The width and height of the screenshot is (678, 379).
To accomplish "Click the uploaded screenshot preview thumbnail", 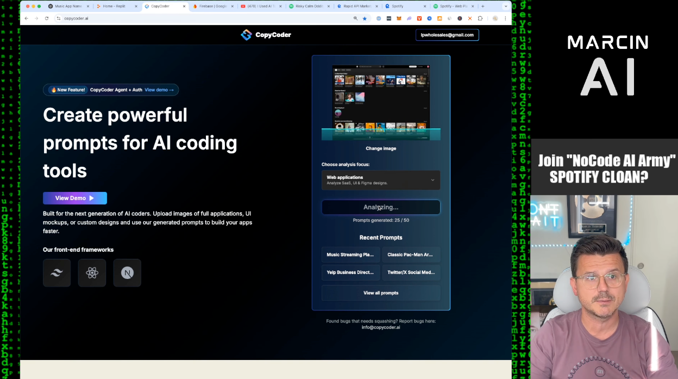I will pyautogui.click(x=381, y=102).
